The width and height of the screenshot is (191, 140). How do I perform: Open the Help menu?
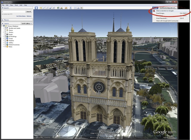[x=25, y=5]
